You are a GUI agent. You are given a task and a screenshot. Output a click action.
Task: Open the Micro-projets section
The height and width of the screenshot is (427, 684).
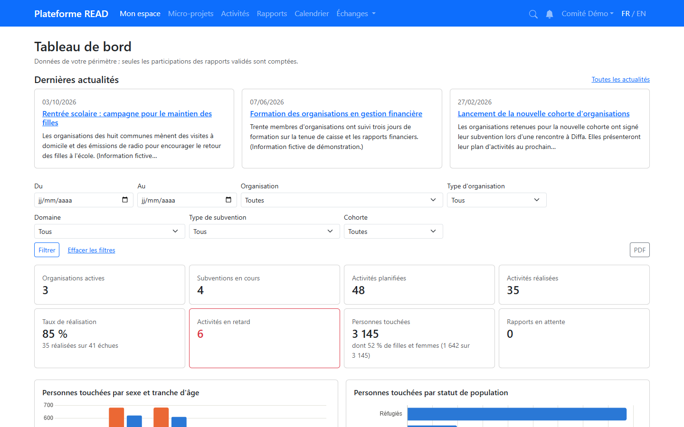click(190, 14)
